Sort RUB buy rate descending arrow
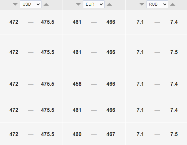 pos(142,4)
